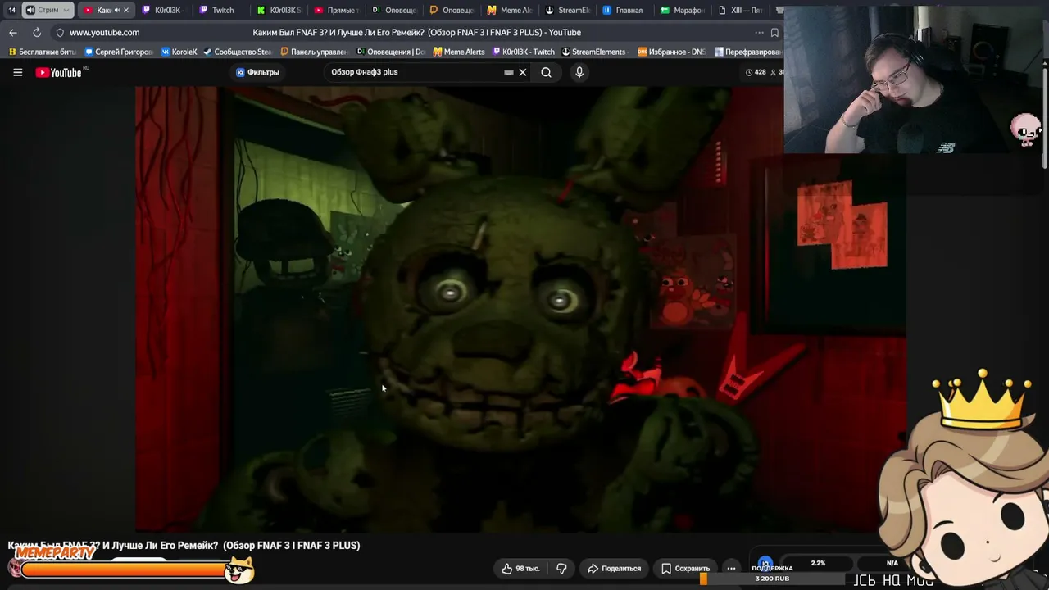Mute the audio on the active tab
The width and height of the screenshot is (1049, 590).
click(x=116, y=10)
